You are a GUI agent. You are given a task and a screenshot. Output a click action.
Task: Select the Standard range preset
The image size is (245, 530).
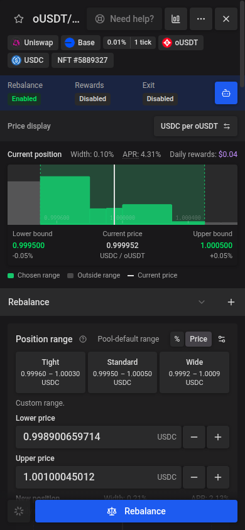tap(122, 372)
